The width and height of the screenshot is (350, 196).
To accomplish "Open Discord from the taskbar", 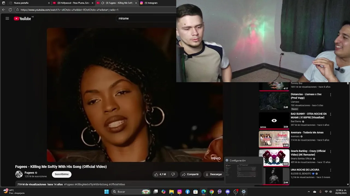I will click(227, 192).
